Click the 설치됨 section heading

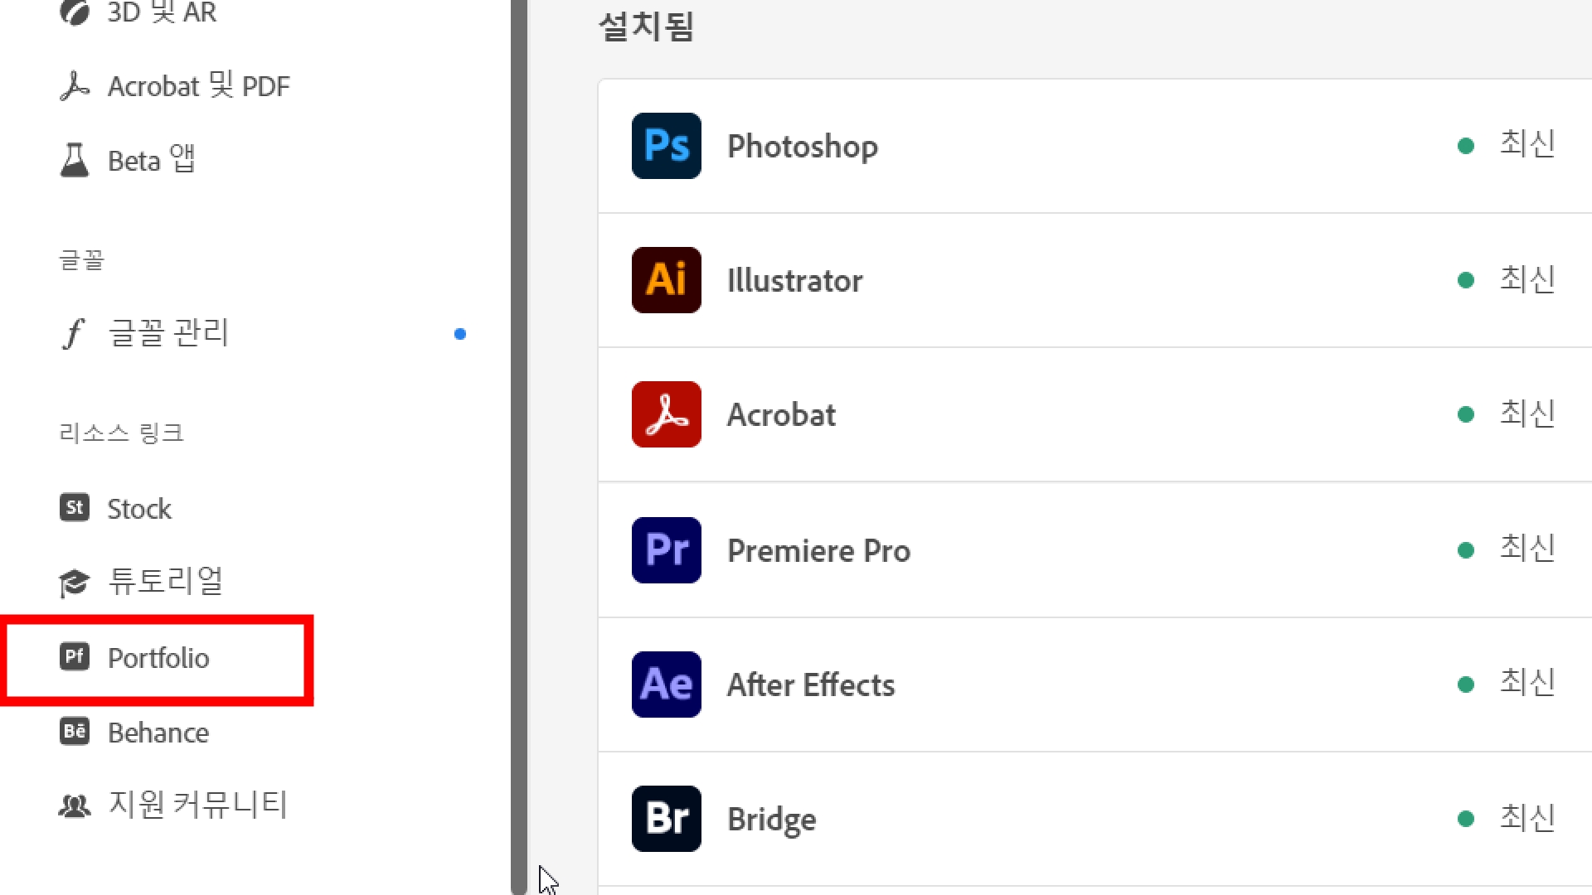(x=646, y=26)
